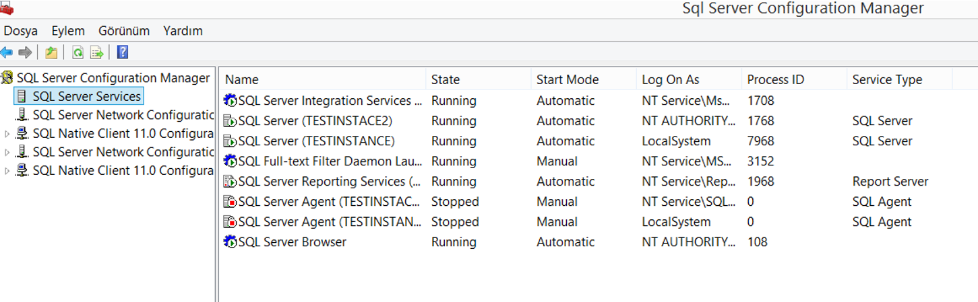The image size is (978, 302).
Task: Click the Refresh toolbar icon
Action: tap(78, 52)
